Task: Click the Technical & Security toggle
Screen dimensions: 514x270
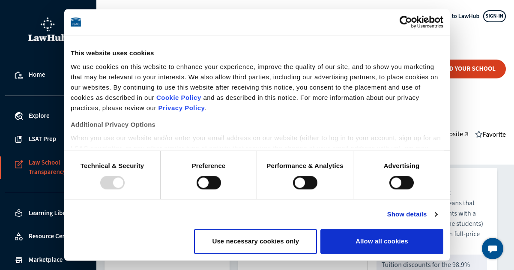Action: 112,183
